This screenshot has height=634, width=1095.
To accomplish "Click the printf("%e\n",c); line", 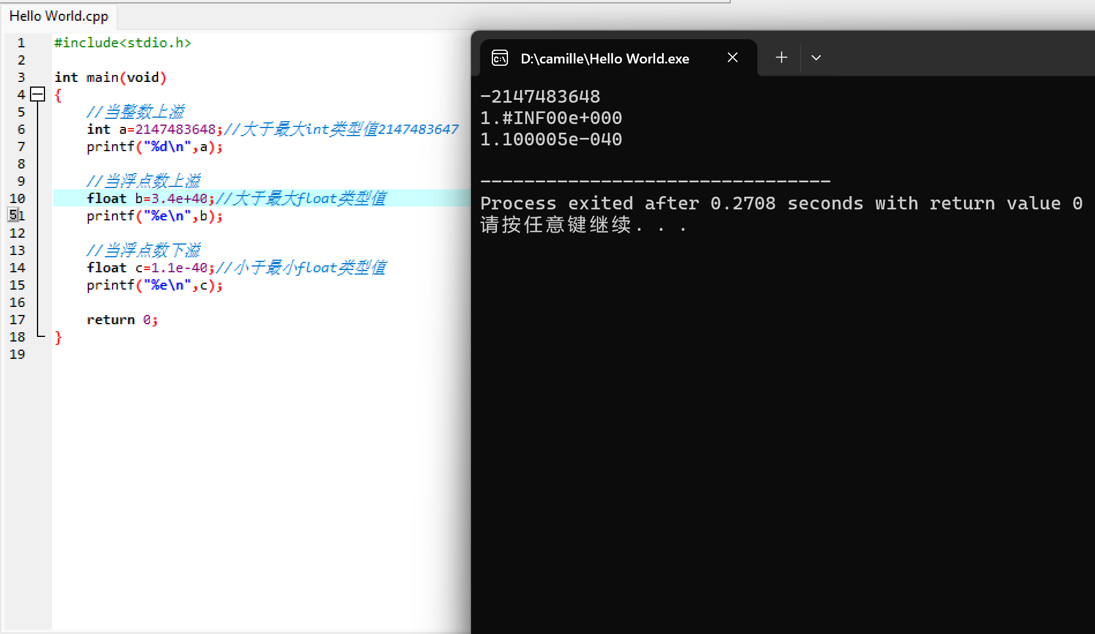I will click(x=155, y=285).
